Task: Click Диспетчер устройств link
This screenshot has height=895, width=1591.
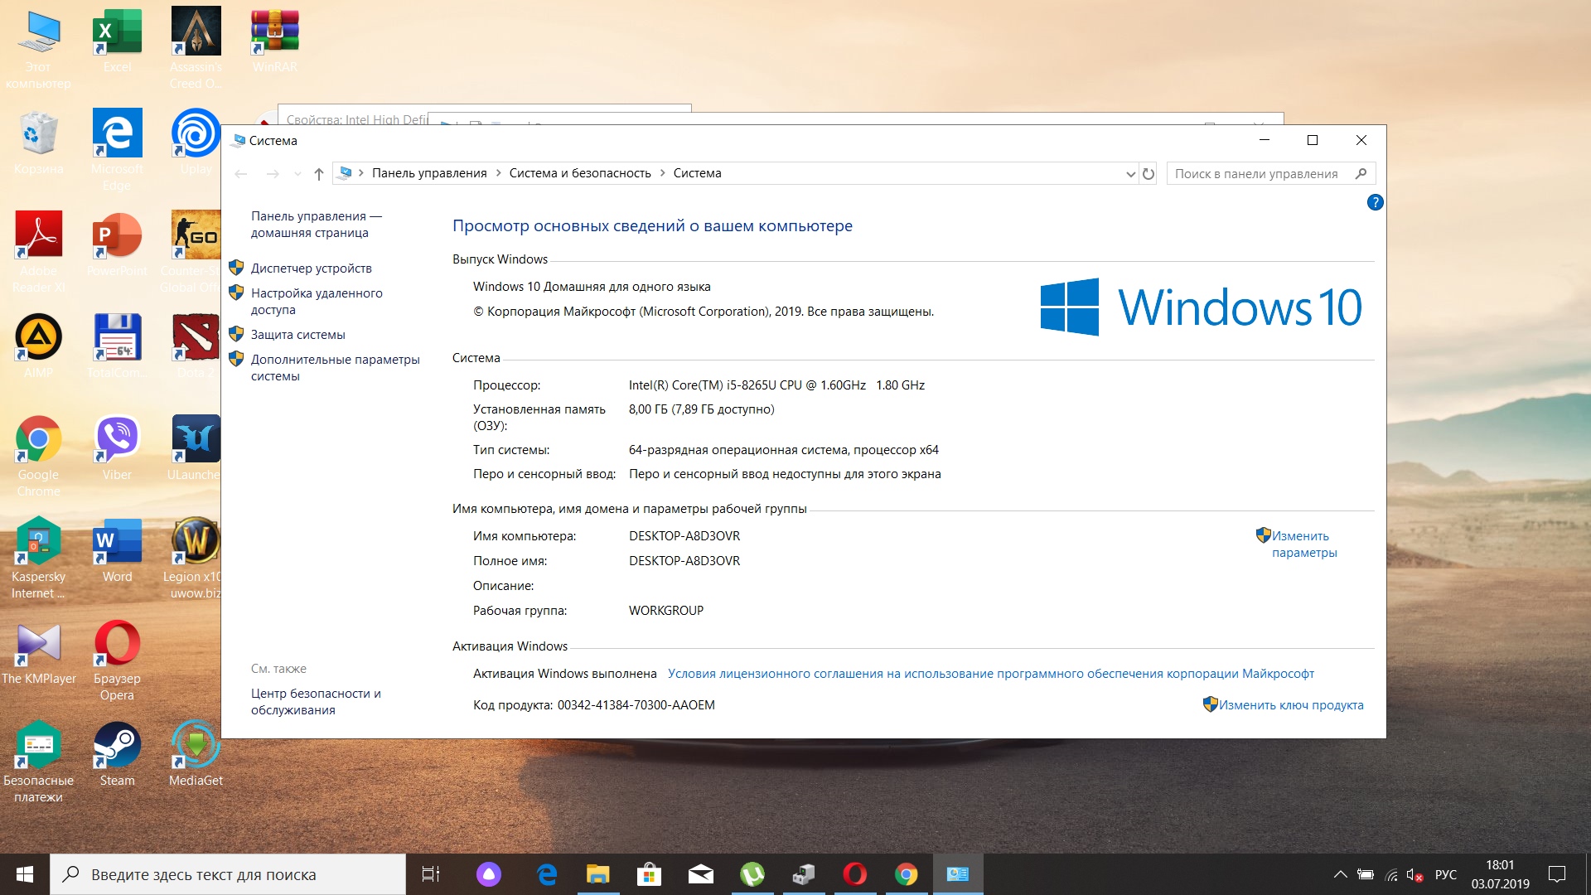Action: pyautogui.click(x=309, y=268)
